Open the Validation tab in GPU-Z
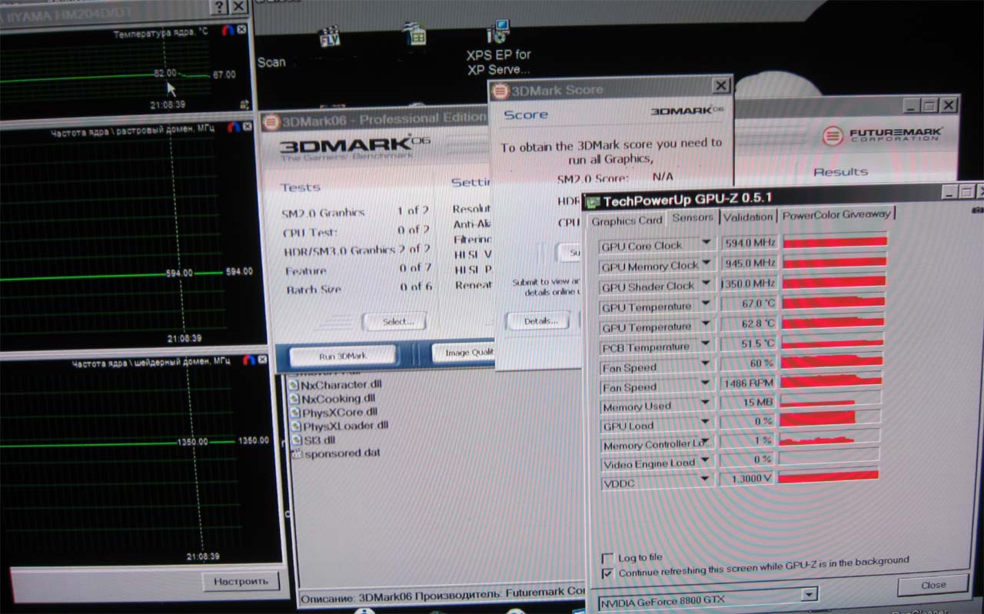984x614 pixels. [x=747, y=217]
